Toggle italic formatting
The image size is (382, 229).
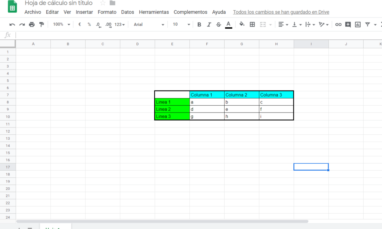click(x=209, y=24)
